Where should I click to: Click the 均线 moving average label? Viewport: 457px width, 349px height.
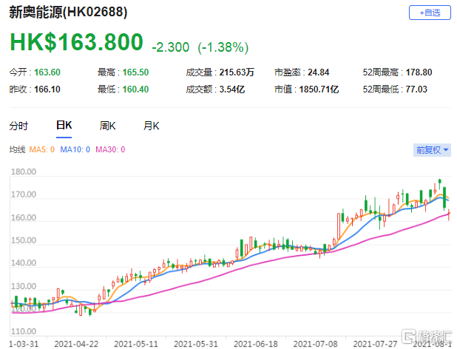(x=17, y=150)
